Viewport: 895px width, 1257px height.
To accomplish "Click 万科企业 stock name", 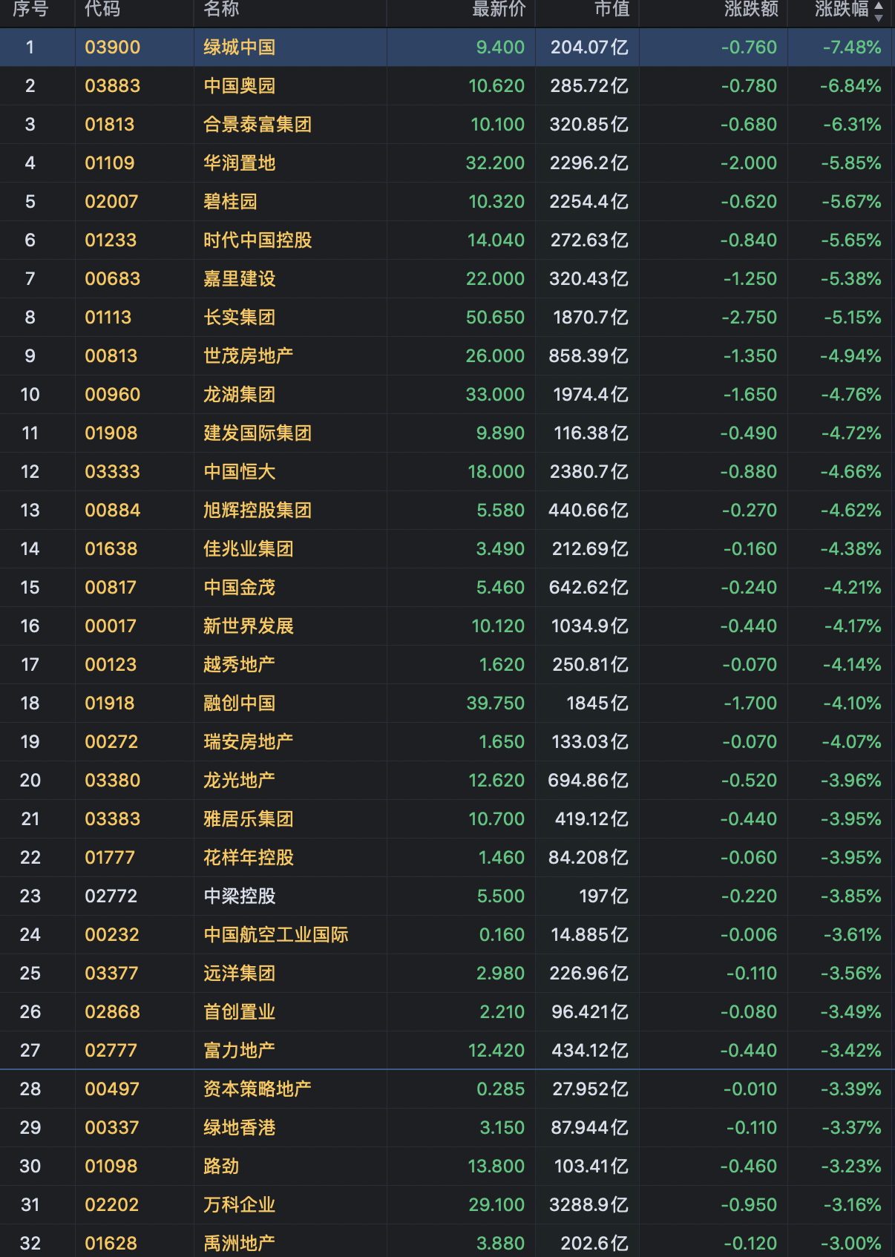I will point(240,1205).
